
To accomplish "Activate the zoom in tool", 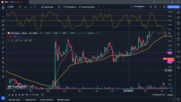I will tap(3, 52).
